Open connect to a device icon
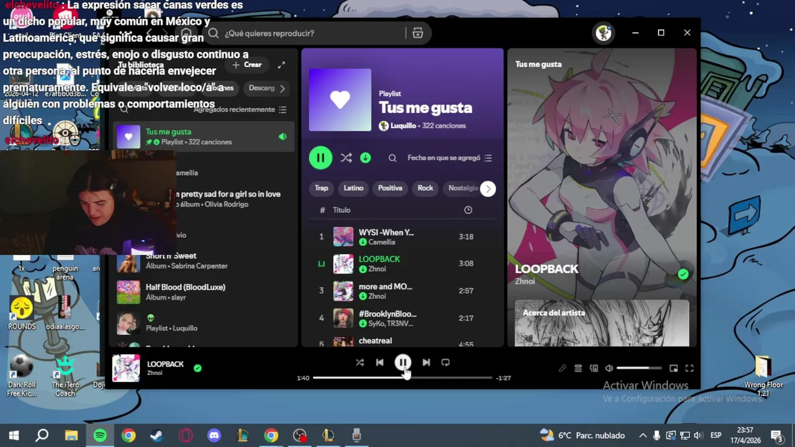The height and width of the screenshot is (447, 795). pos(594,368)
